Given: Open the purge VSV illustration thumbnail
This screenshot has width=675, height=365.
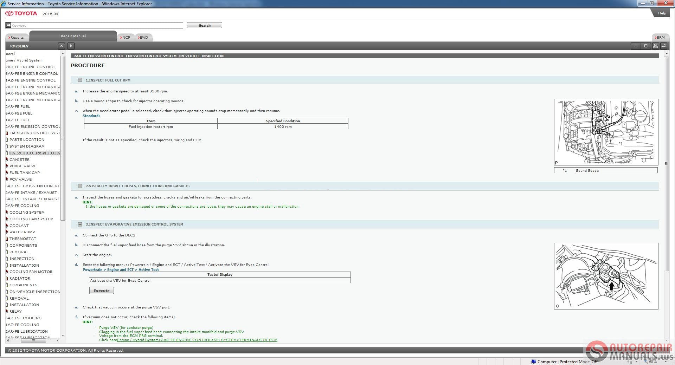Looking at the screenshot, I should coord(606,276).
